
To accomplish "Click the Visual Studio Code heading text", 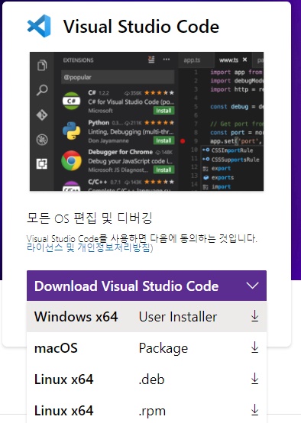I will click(x=141, y=27).
